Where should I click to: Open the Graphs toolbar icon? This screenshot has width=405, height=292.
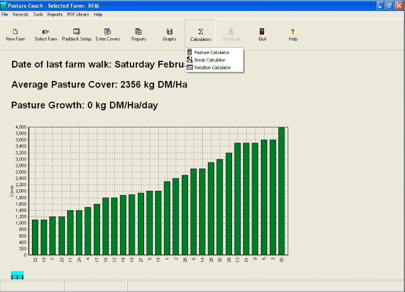pyautogui.click(x=169, y=35)
